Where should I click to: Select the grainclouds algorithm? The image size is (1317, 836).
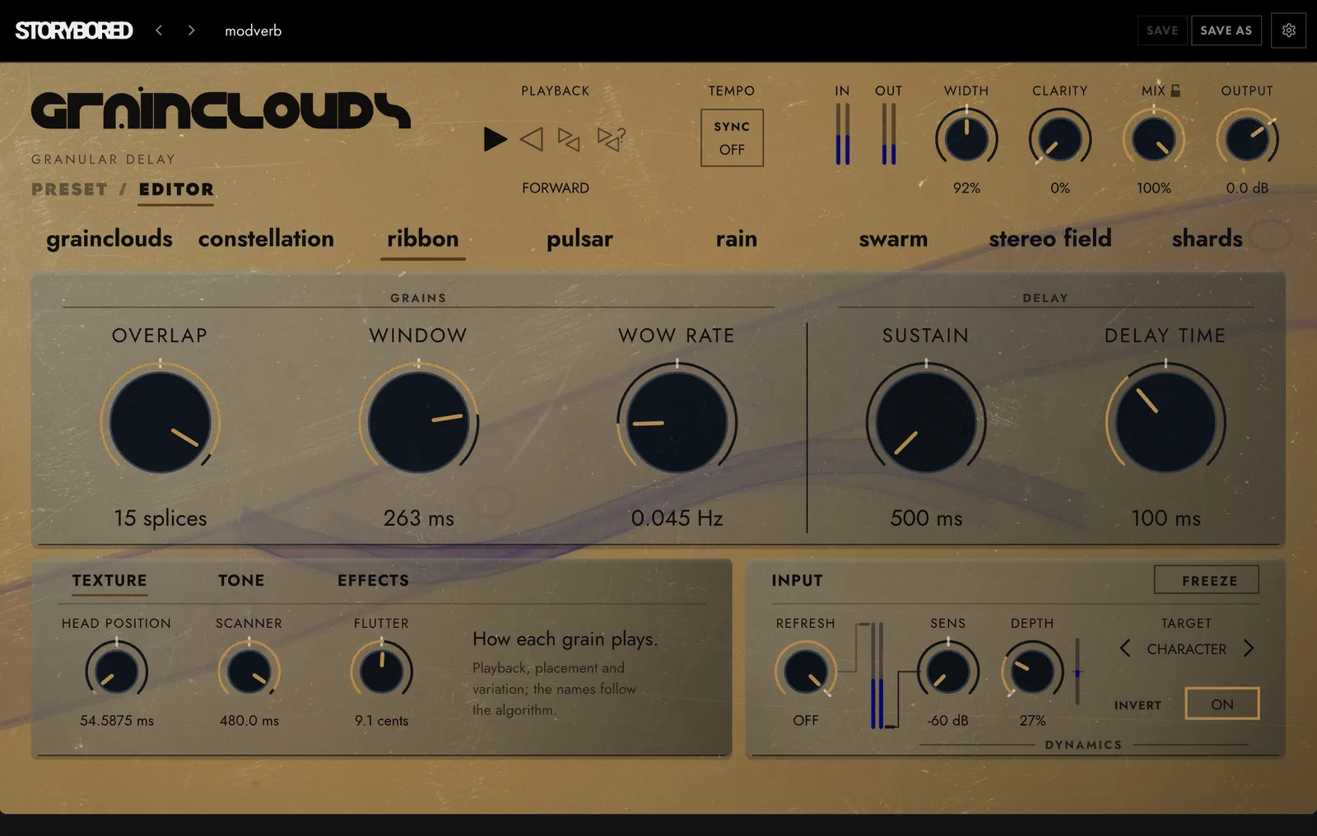tap(109, 239)
